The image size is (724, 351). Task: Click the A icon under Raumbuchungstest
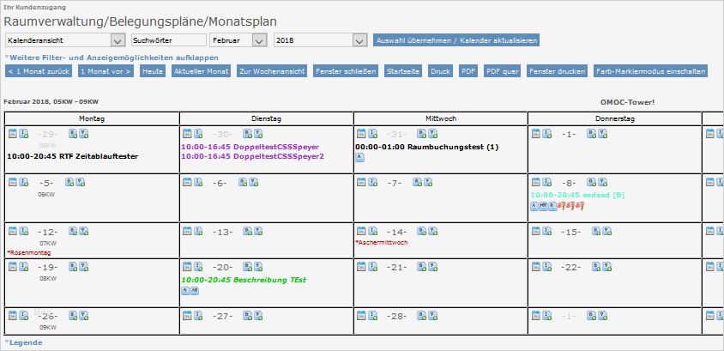pos(360,158)
